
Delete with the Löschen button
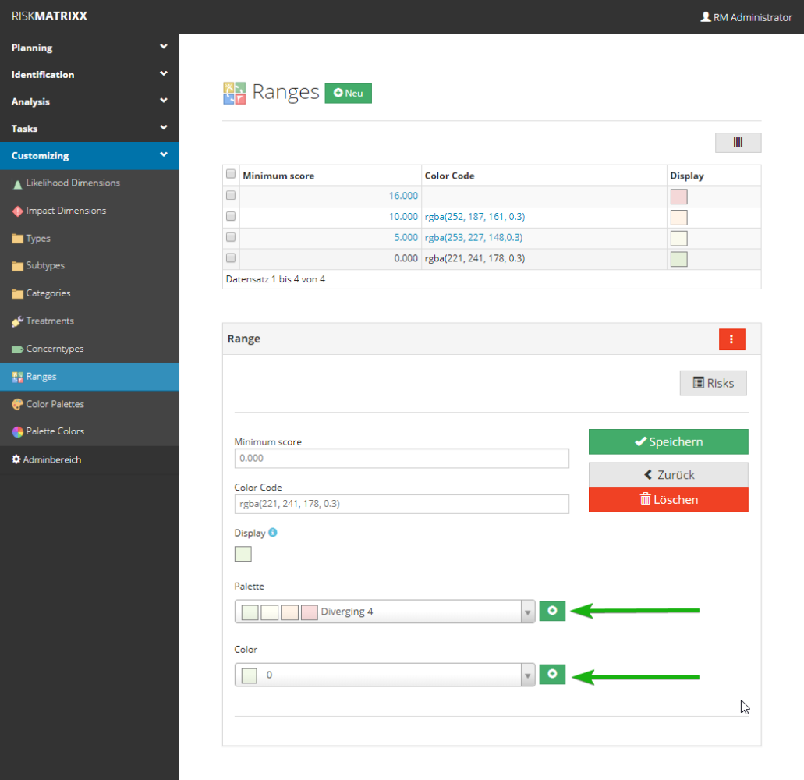[x=668, y=499]
